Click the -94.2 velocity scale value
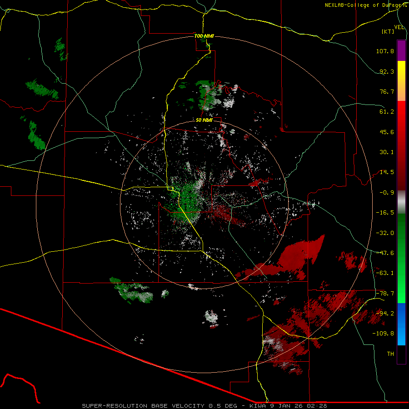The image size is (409, 409). click(x=385, y=313)
